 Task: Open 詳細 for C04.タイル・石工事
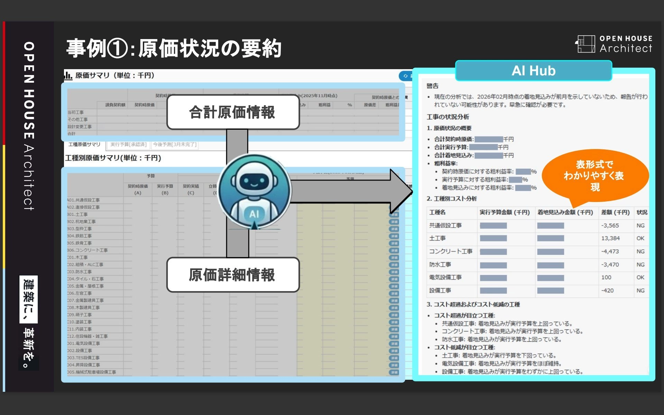(x=394, y=279)
